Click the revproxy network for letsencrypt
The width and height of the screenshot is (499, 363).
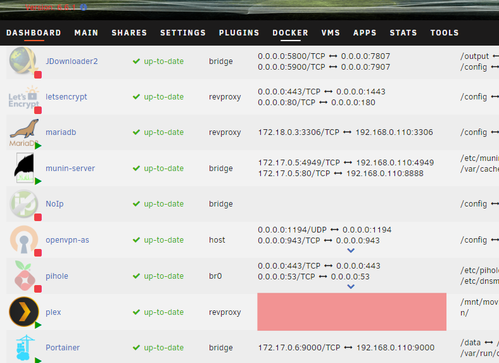(225, 97)
